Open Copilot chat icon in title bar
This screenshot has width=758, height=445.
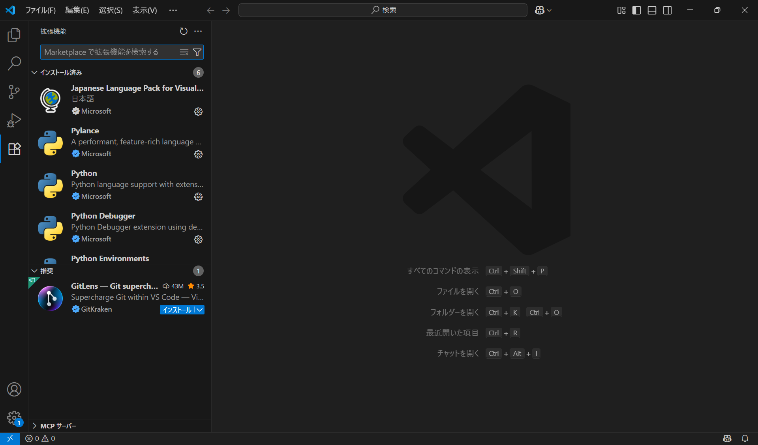(x=539, y=10)
